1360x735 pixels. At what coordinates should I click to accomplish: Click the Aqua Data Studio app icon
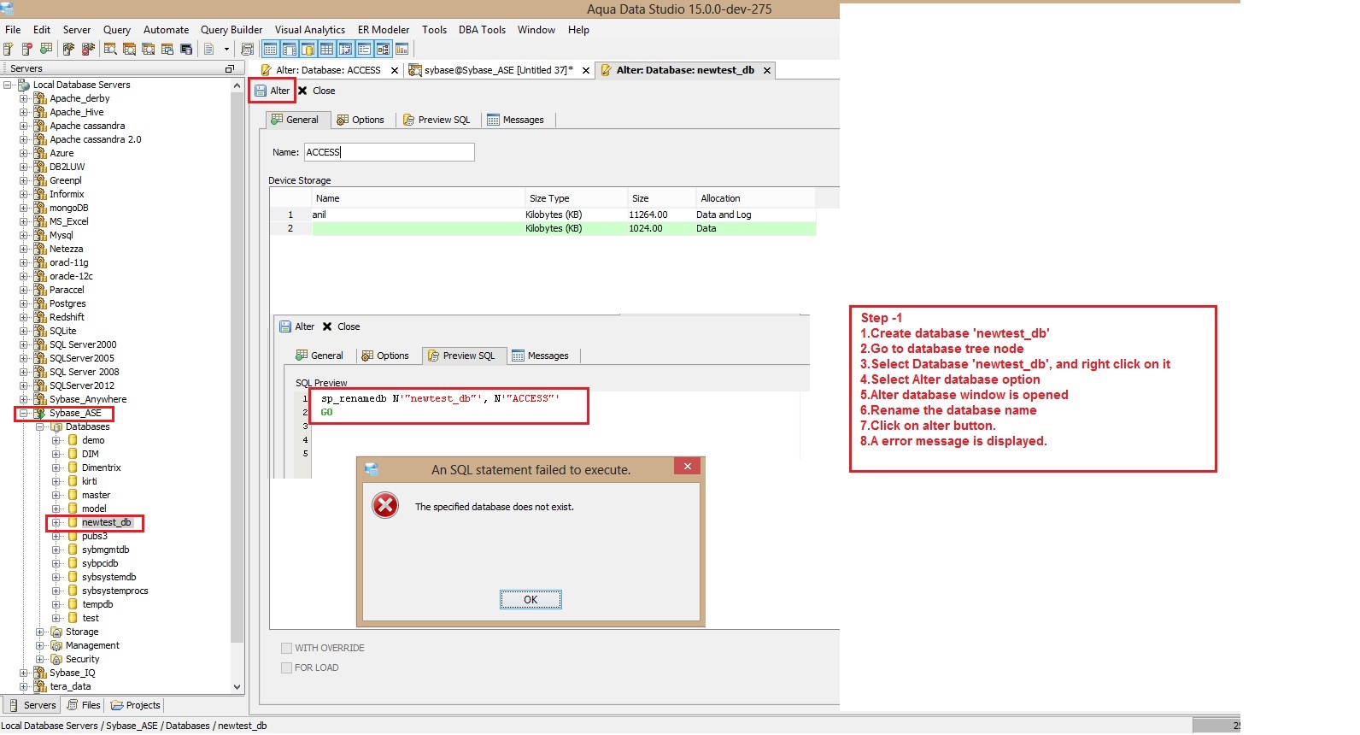(x=7, y=9)
